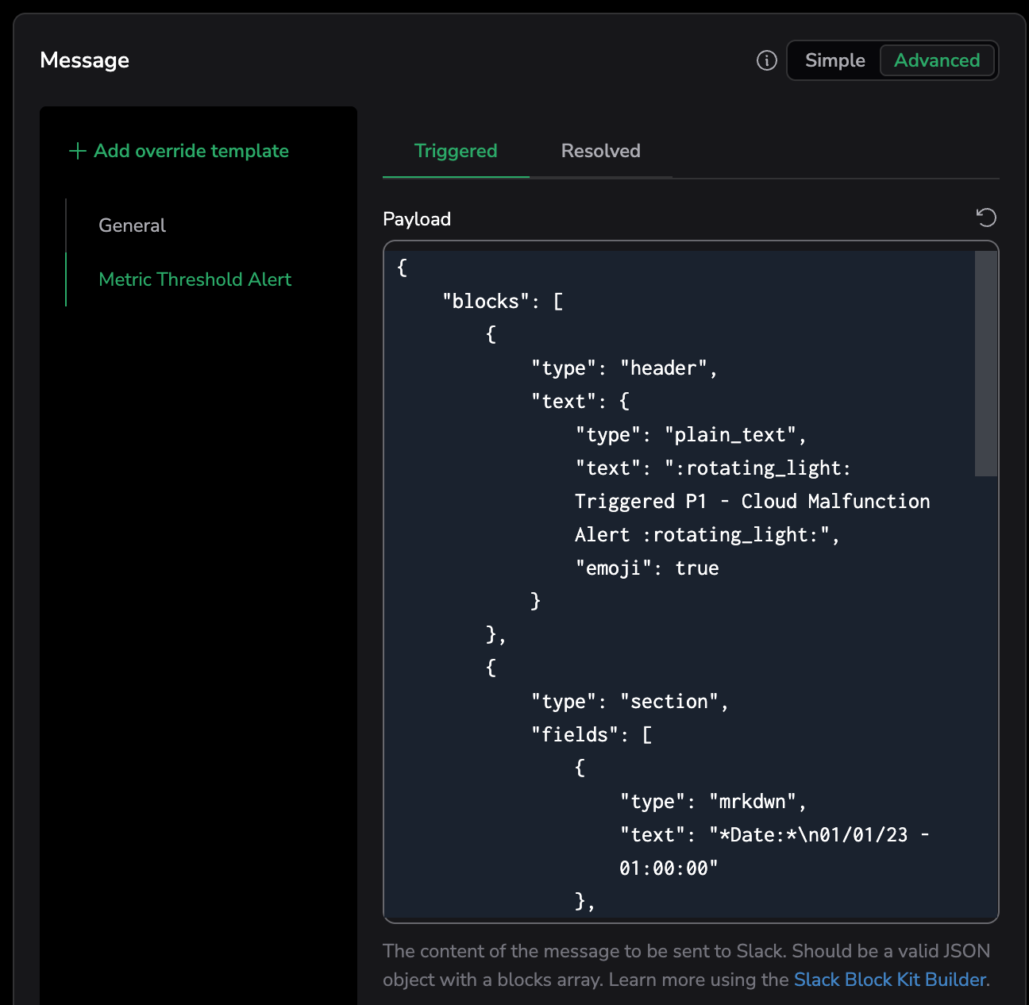Choose the Metric Threshold Alert template
1029x1005 pixels.
(195, 279)
